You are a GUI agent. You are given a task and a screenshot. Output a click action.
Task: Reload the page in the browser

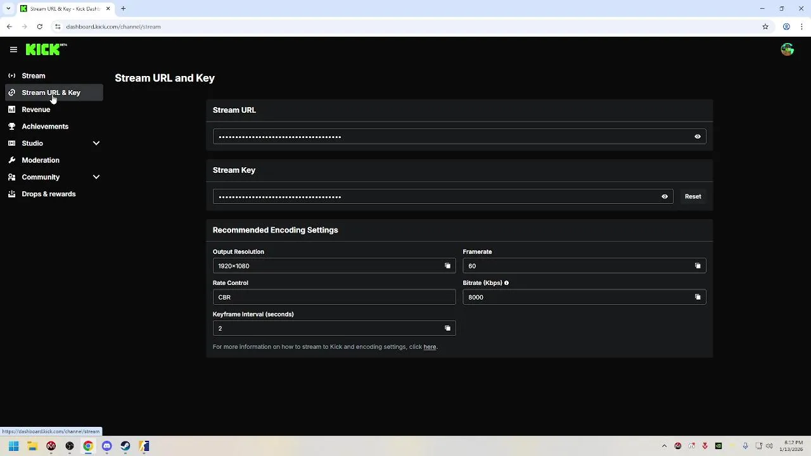point(39,27)
